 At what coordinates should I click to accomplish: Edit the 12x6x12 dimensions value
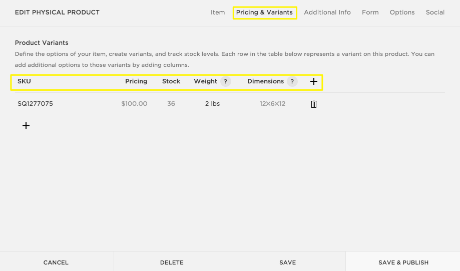click(x=272, y=104)
